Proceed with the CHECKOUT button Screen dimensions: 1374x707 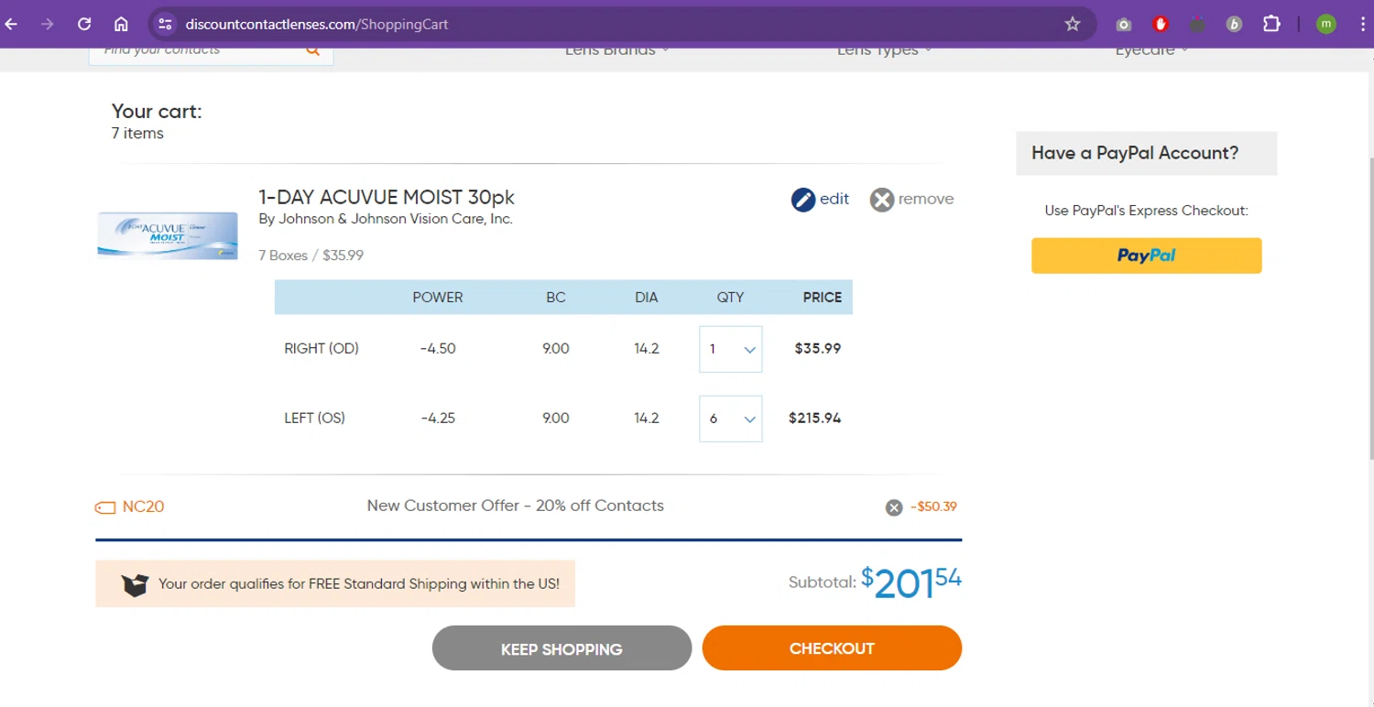click(832, 648)
